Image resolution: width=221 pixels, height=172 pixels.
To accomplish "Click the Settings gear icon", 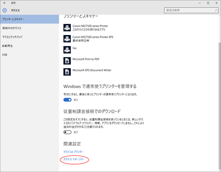I will pos(5,10).
